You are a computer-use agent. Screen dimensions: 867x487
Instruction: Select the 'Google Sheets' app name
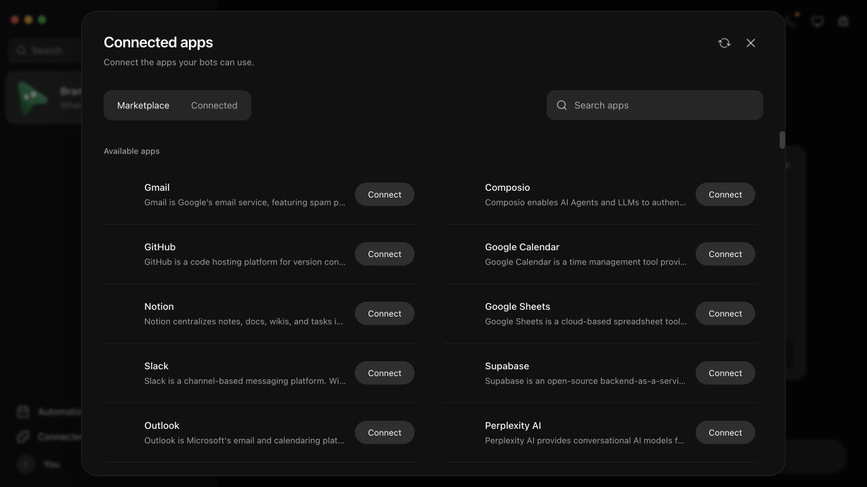click(517, 306)
